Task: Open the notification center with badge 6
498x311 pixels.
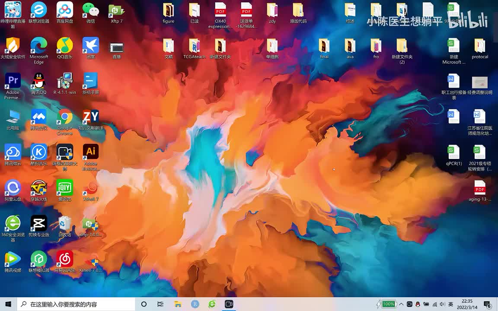Action: 488,304
